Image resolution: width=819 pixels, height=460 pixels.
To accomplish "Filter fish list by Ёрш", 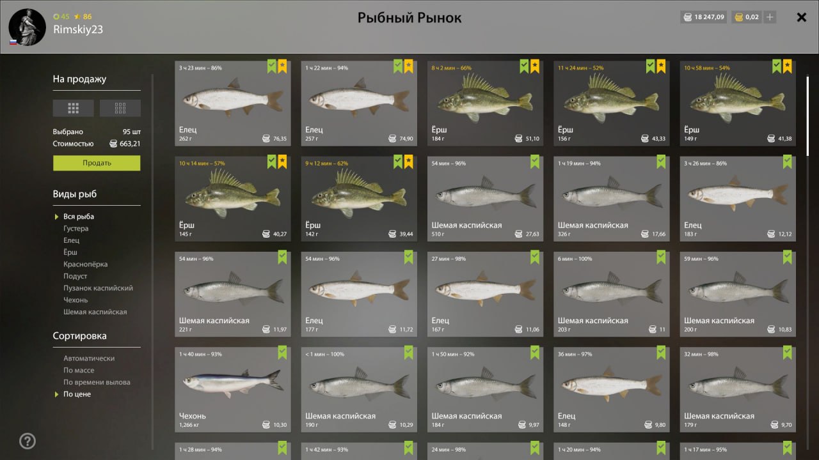I will point(70,252).
